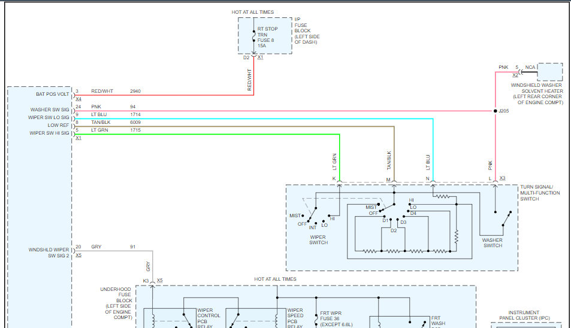Select circuit number 2940 on the RED/WHT wire
This screenshot has height=328, width=571.
(135, 91)
